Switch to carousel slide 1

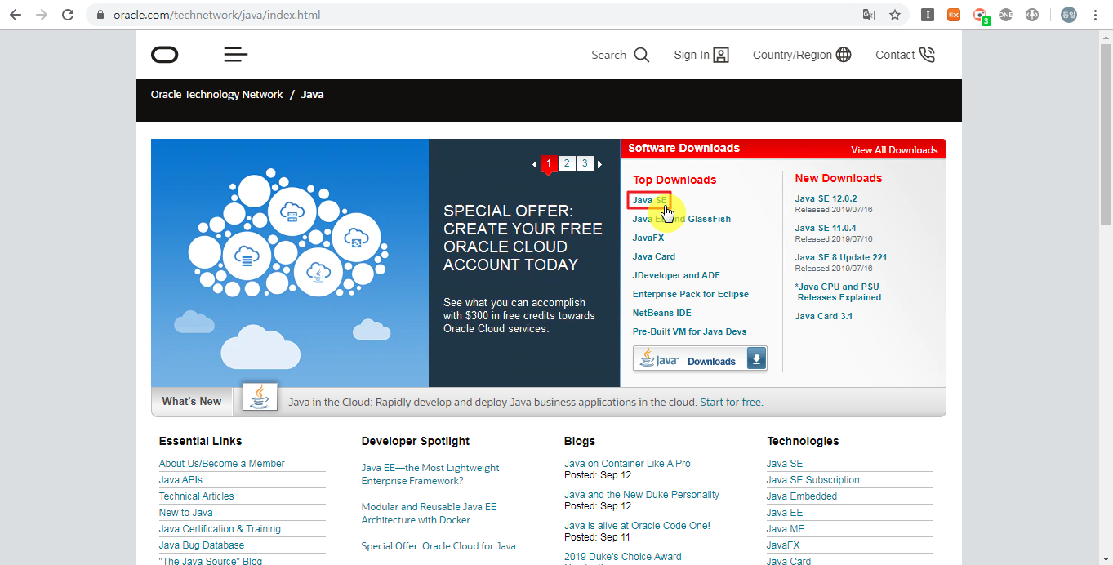[x=549, y=163]
